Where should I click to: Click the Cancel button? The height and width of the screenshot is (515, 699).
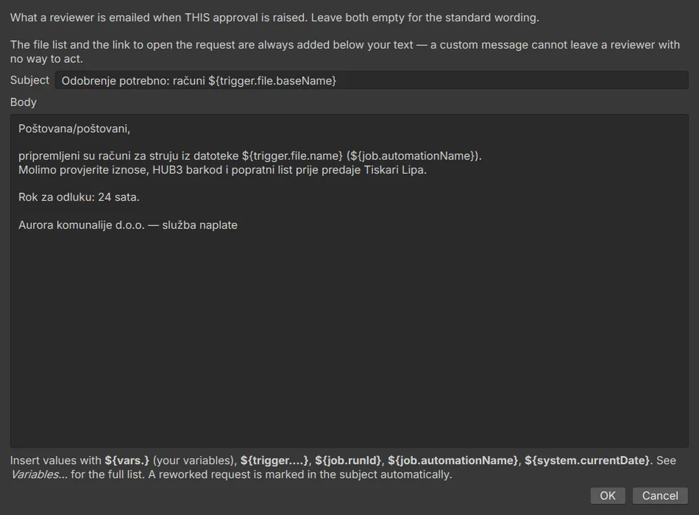point(660,495)
